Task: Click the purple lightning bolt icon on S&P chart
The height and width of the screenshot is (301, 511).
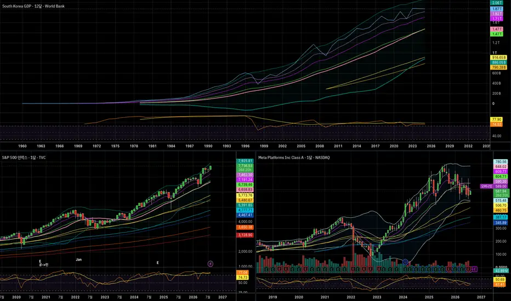Action: pyautogui.click(x=210, y=264)
